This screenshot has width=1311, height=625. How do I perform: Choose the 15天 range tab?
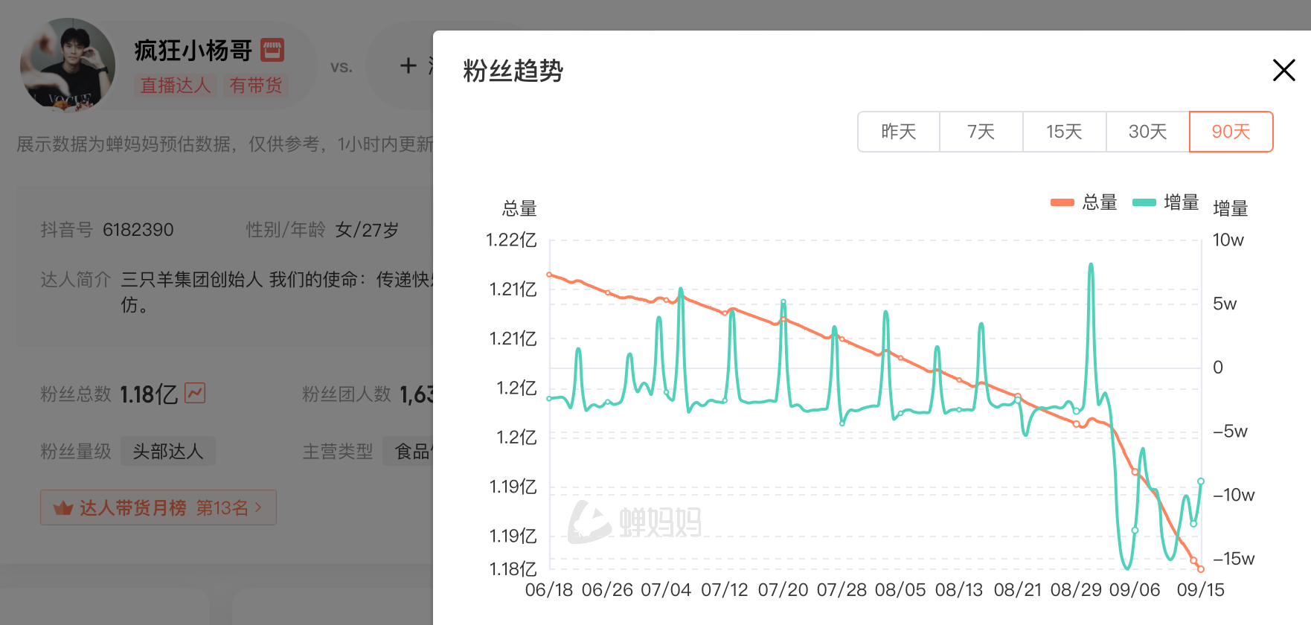[x=1065, y=132]
